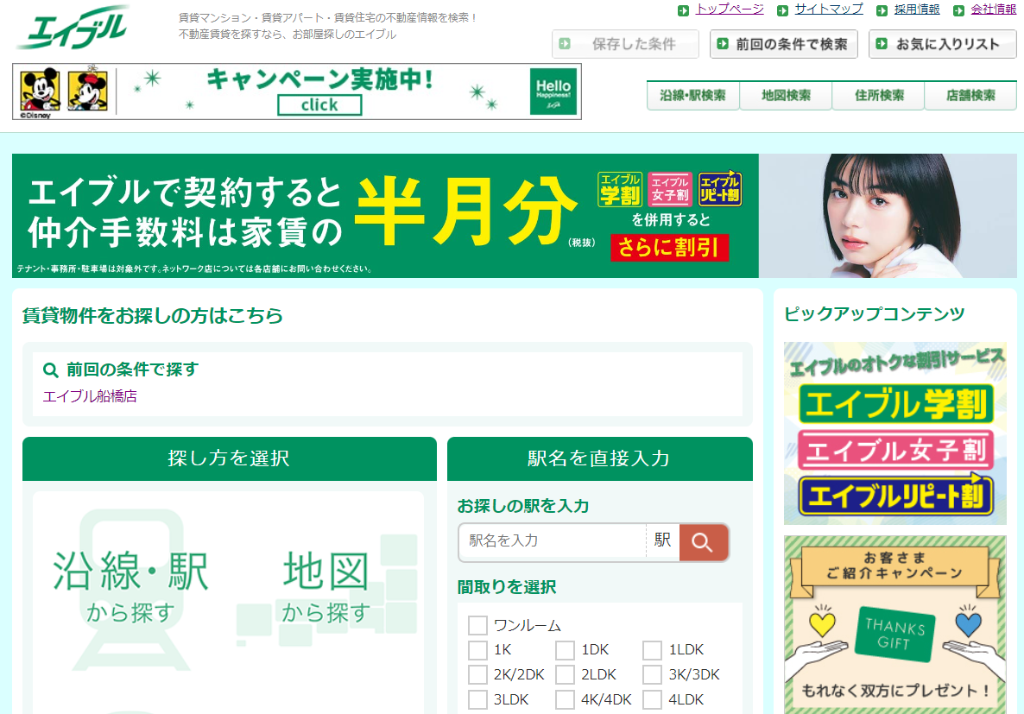Image resolution: width=1024 pixels, height=714 pixels.
Task: Click 保存した条件 button
Action: pos(625,44)
